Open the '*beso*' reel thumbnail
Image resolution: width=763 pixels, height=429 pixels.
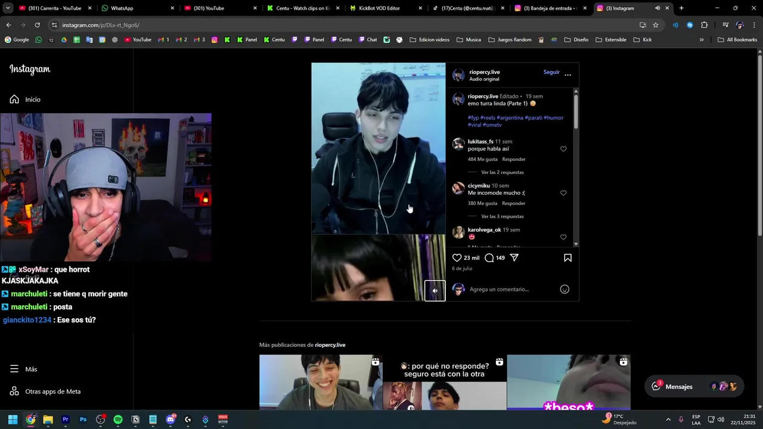coord(569,382)
